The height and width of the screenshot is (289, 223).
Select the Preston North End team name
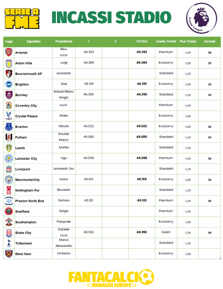(29, 201)
